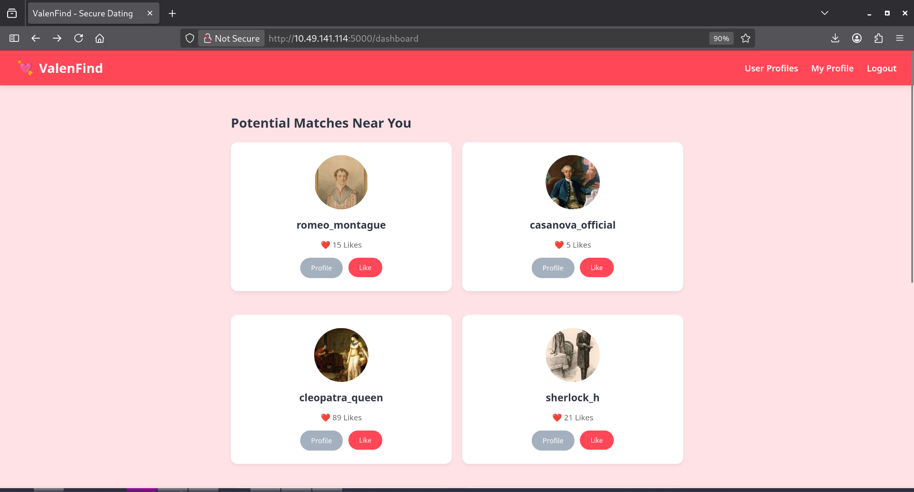
Task: Click the extensions puzzle icon
Action: coord(879,38)
